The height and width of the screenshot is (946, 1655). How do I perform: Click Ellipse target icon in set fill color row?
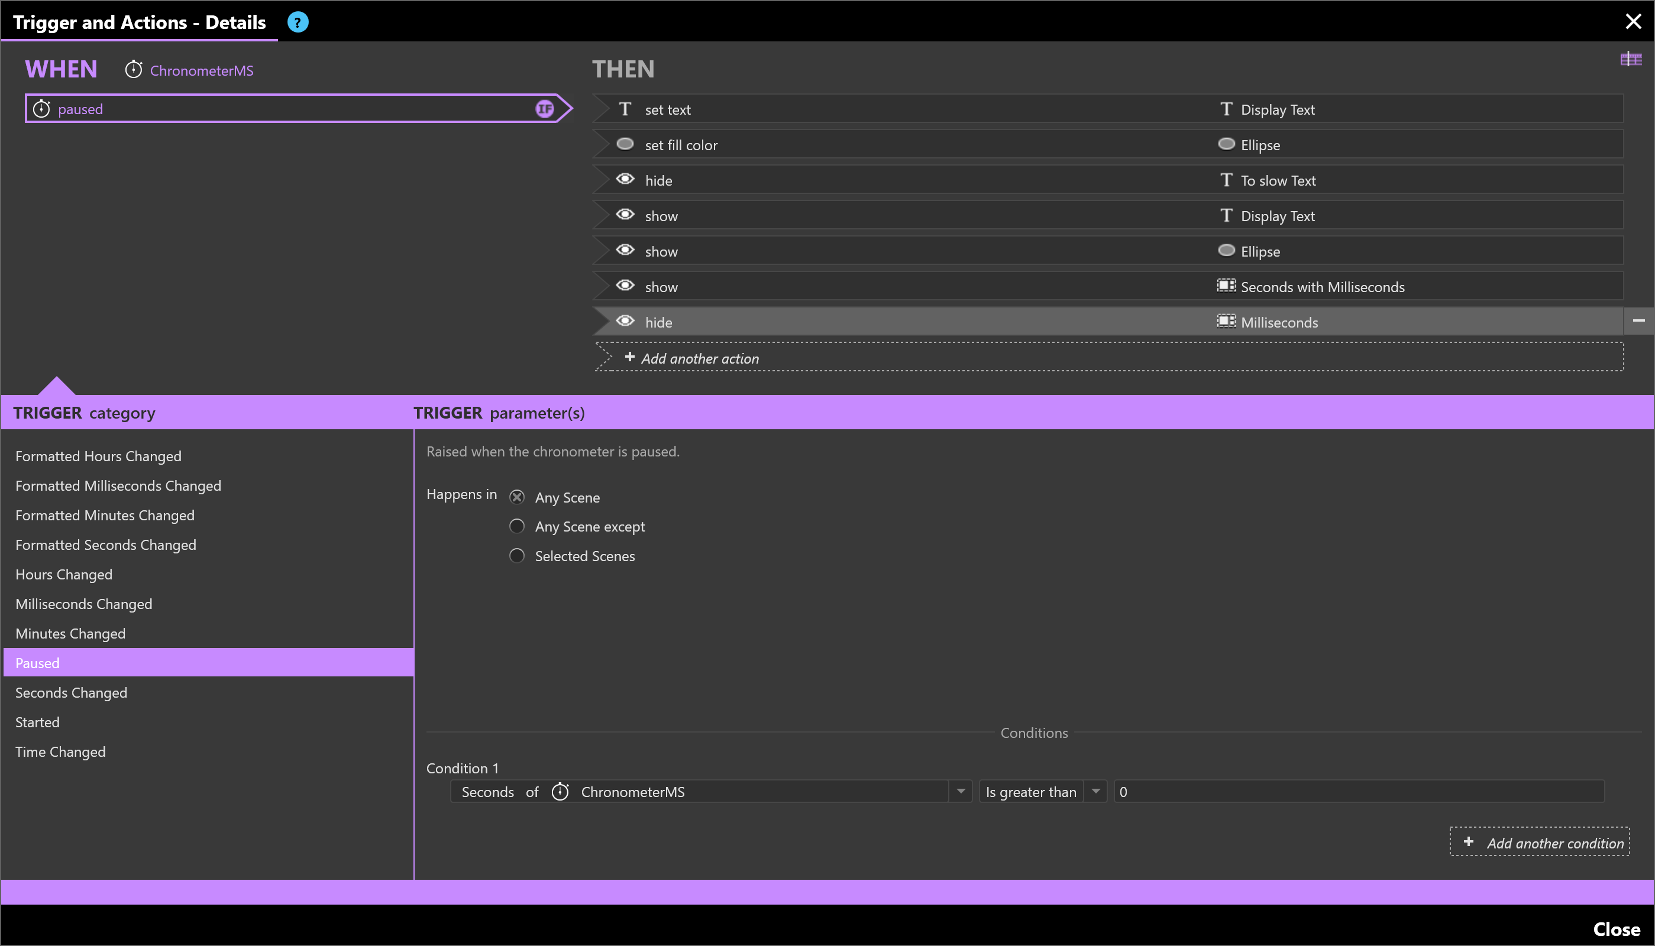1226,144
